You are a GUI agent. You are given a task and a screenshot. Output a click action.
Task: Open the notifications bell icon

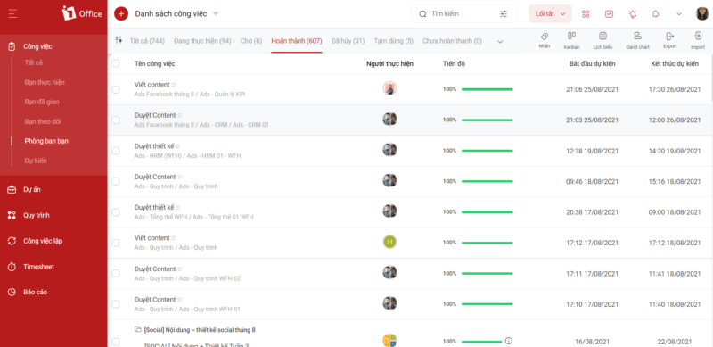click(655, 14)
